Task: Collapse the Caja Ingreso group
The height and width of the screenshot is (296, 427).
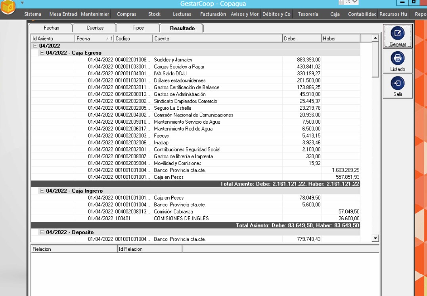Action: 42,191
